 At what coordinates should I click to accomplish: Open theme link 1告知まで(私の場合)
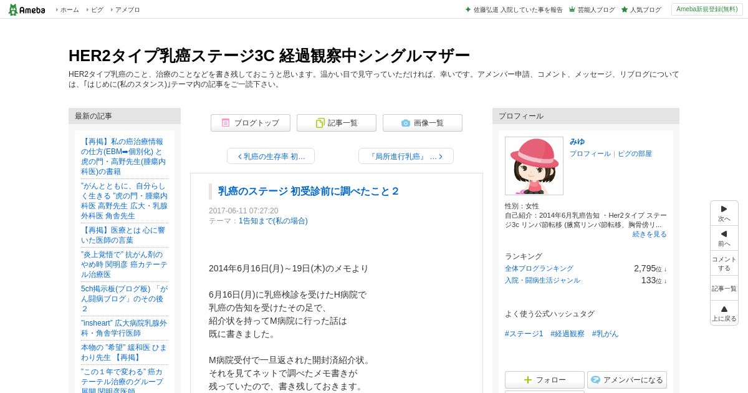point(273,221)
